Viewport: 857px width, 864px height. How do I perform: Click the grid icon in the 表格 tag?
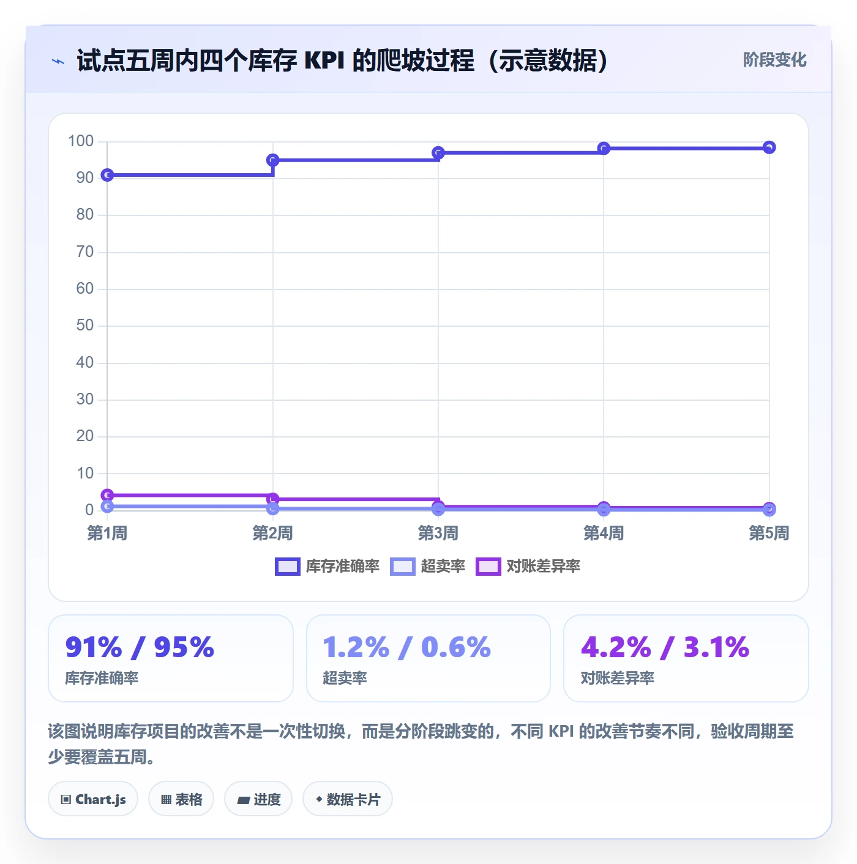point(166,799)
